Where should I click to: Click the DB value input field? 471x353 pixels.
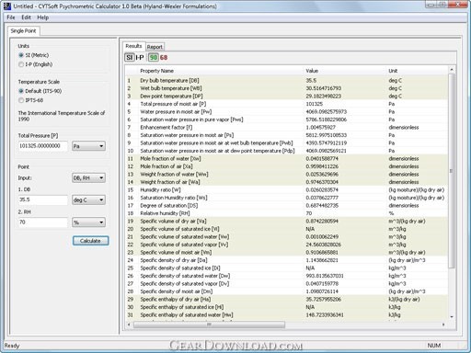pyautogui.click(x=42, y=199)
